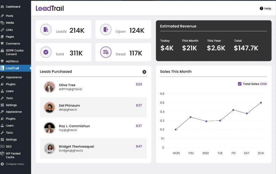Click the LeadTrail logo in header
Image resolution: width=276 pixels, height=174 pixels.
[50, 8]
